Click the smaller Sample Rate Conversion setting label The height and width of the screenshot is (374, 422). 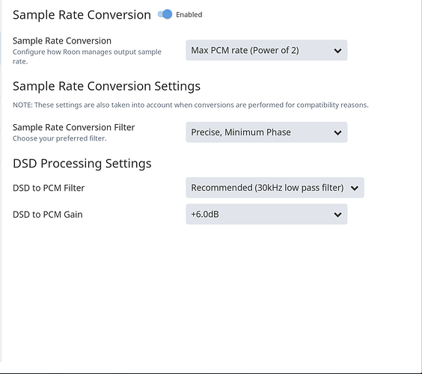coord(62,41)
